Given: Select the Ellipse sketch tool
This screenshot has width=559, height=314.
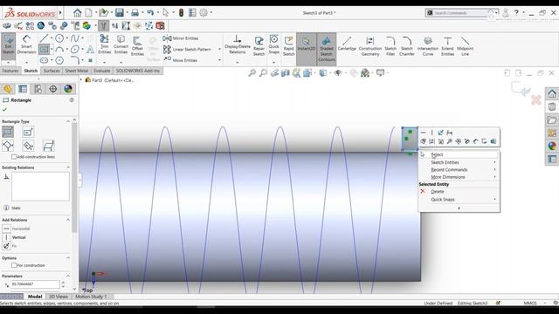Looking at the screenshot, I should (x=74, y=49).
